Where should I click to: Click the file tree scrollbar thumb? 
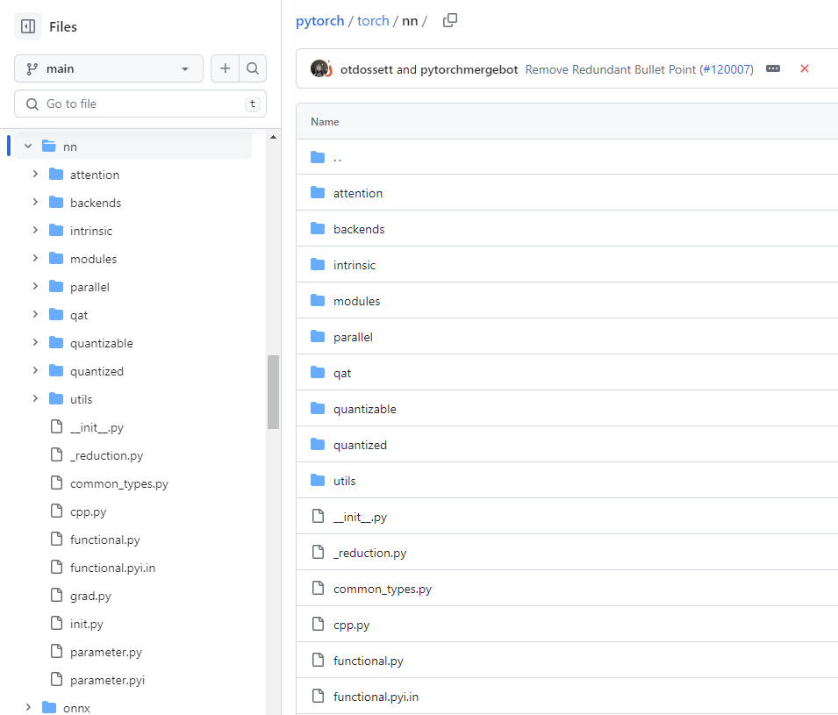coord(273,391)
